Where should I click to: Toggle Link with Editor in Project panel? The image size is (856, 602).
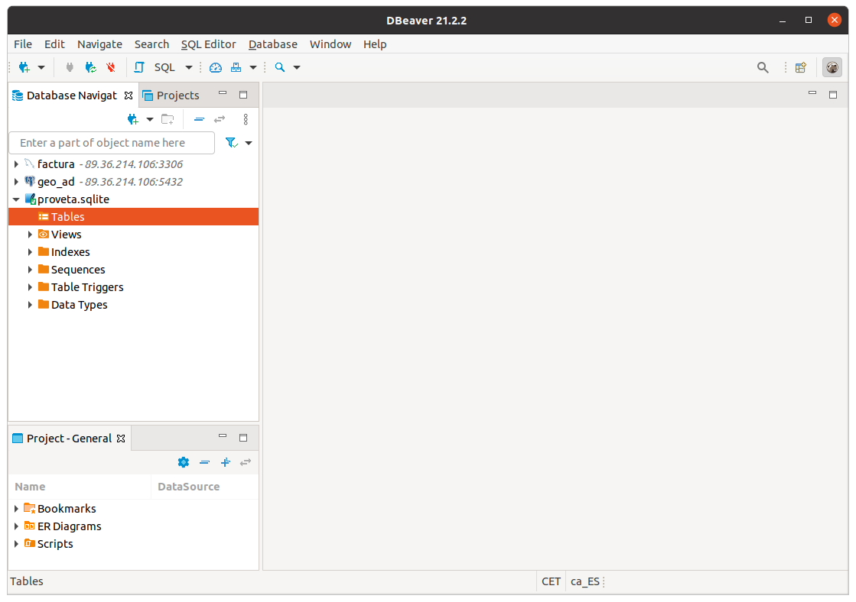[x=246, y=462]
